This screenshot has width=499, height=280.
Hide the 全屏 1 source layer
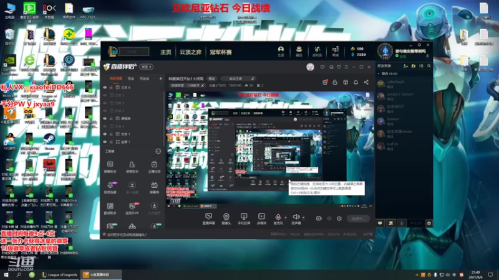[105, 142]
